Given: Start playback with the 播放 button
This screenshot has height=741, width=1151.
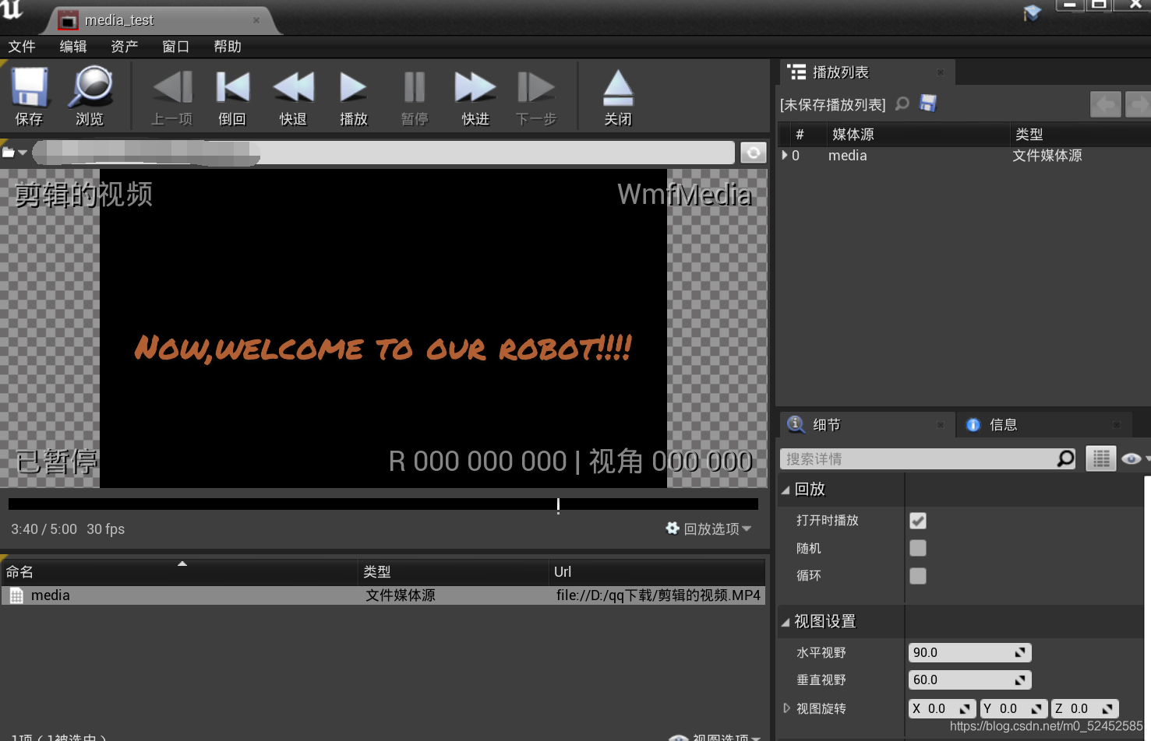Looking at the screenshot, I should coord(353,87).
